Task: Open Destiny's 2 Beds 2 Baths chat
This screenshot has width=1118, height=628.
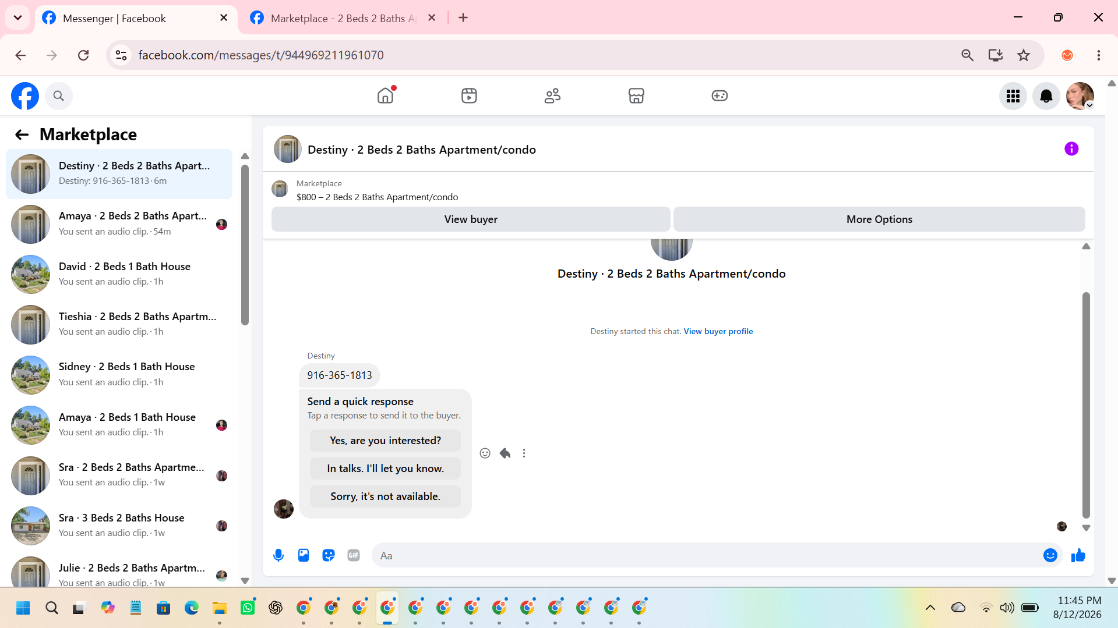Action: (119, 173)
